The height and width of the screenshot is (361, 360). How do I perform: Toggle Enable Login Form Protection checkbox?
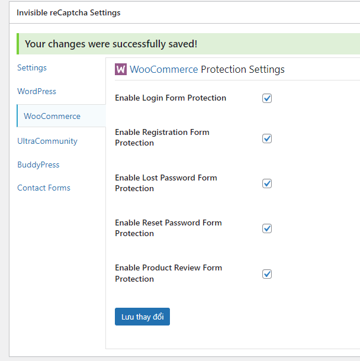267,98
